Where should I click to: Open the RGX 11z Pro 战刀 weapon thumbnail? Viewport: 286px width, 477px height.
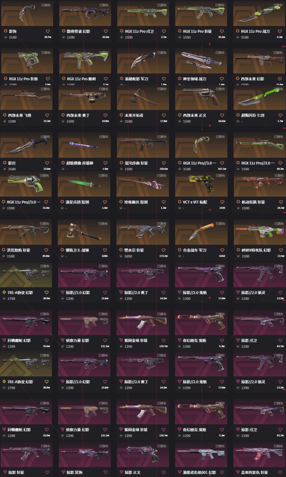259,13
